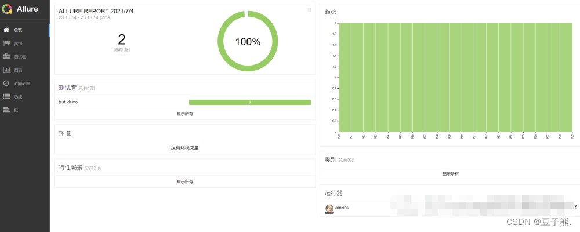Viewport: 580px width, 232px height.
Task: Click the 显示所有 link under 测试套
Action: (184, 114)
